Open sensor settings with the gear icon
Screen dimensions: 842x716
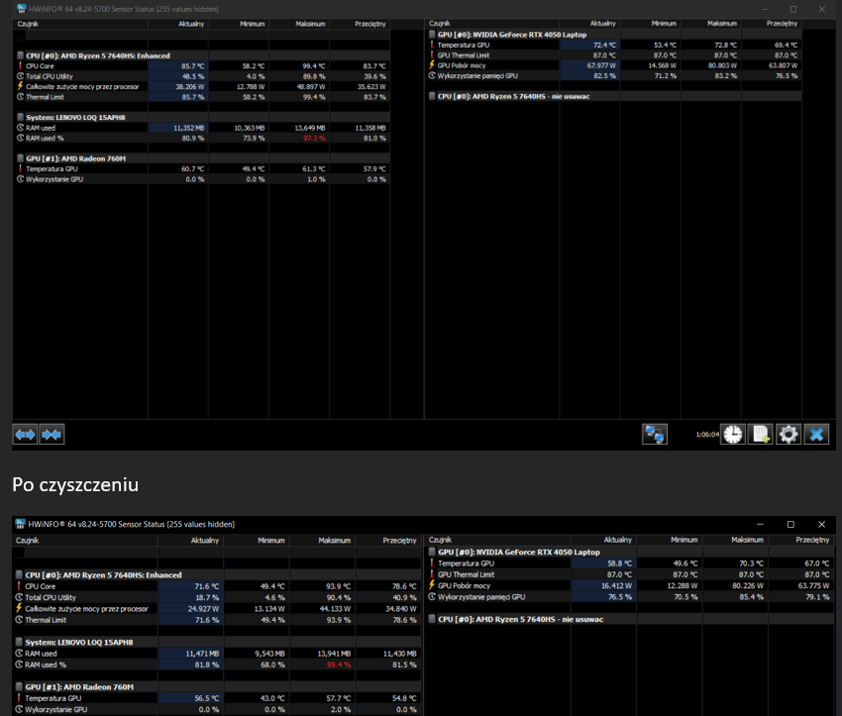point(789,434)
